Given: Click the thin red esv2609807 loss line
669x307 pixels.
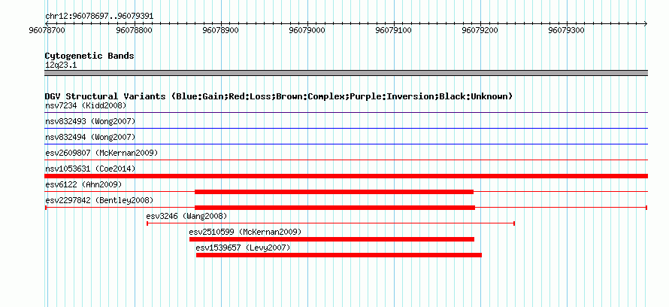Looking at the screenshot, I should pyautogui.click(x=346, y=160).
